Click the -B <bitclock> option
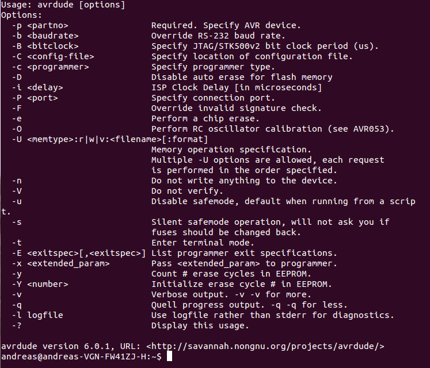Viewport: 430px width, 368px height. [45, 46]
